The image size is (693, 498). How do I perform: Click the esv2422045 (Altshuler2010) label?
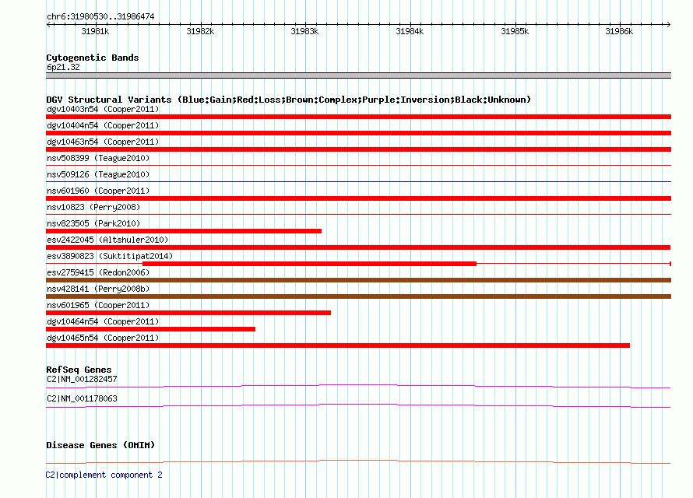pyautogui.click(x=107, y=240)
